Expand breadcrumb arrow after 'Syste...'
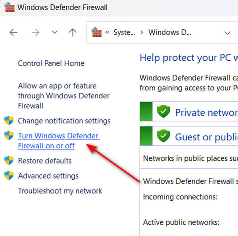The height and width of the screenshot is (236, 238). 142,33
